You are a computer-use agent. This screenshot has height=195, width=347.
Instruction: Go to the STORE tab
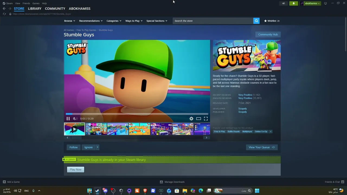[x=19, y=9]
